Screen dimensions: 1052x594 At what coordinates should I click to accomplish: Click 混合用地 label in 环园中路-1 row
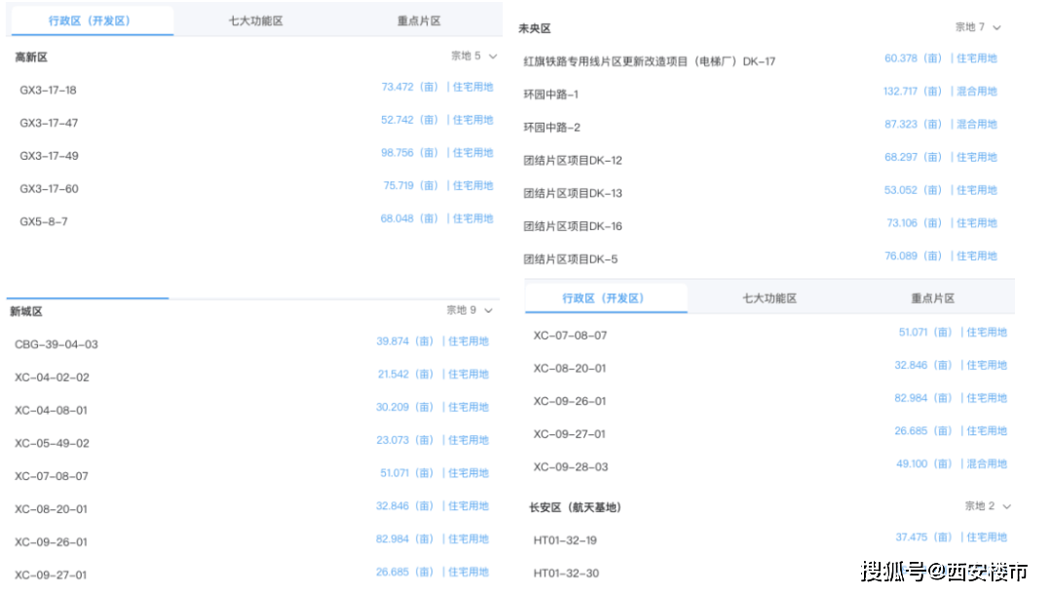tap(977, 91)
